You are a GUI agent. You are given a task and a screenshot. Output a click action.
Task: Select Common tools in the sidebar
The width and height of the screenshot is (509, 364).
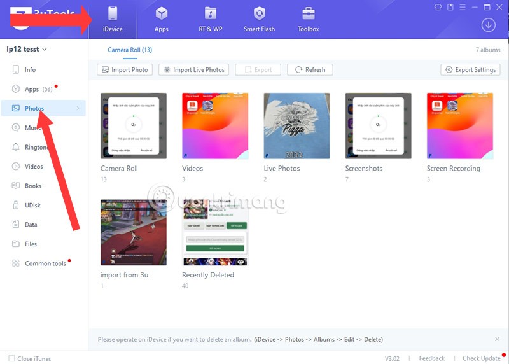(x=45, y=263)
